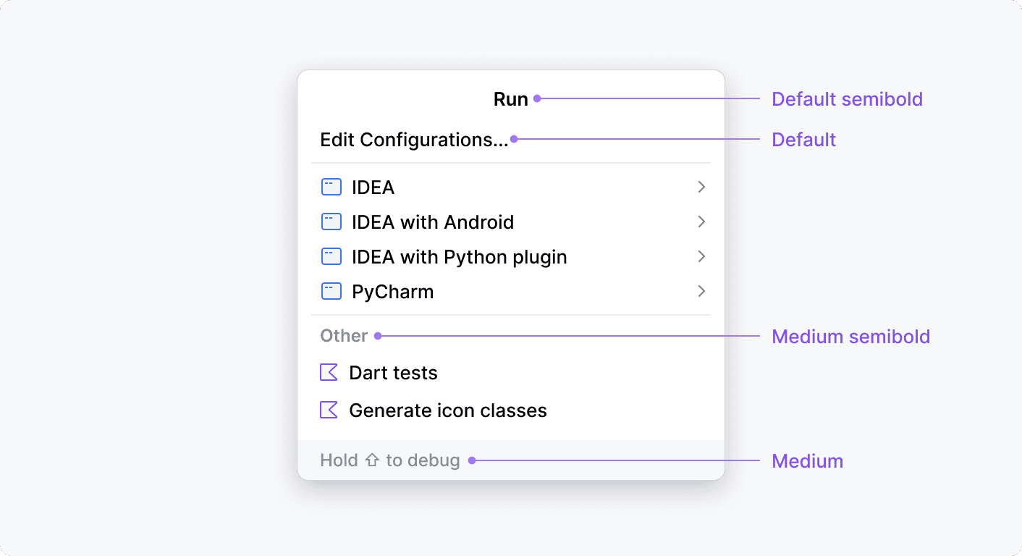Viewport: 1022px width, 556px height.
Task: Click the Medium semibold annotation label
Action: [x=850, y=337]
